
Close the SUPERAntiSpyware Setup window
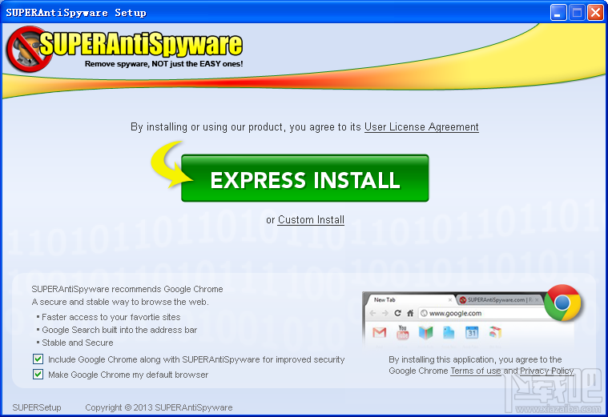click(595, 12)
